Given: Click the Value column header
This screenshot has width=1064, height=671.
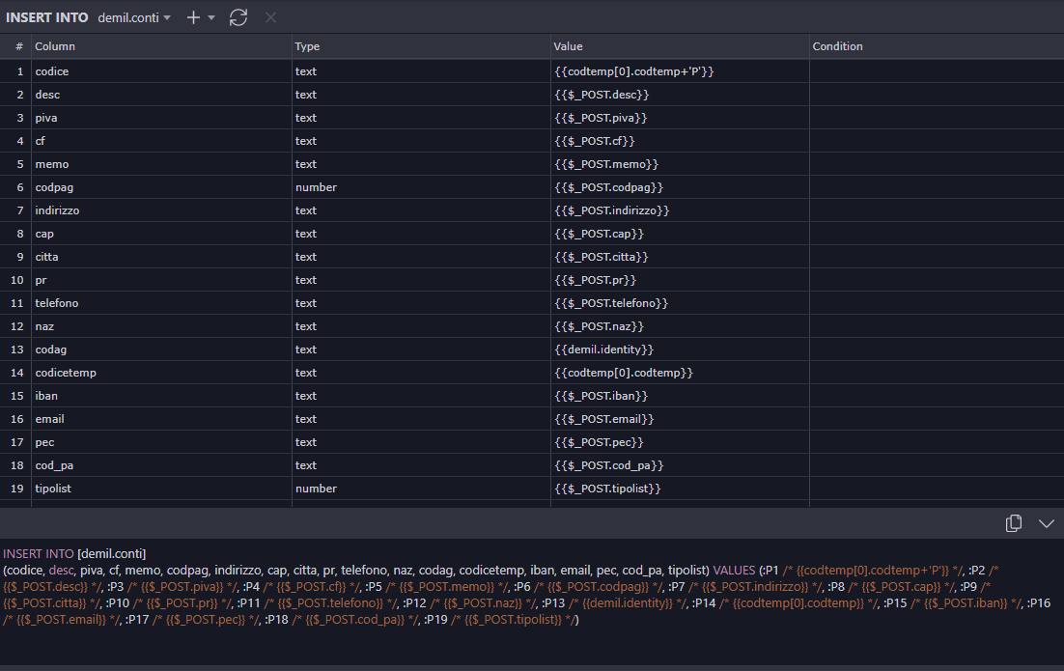Looking at the screenshot, I should pos(568,46).
